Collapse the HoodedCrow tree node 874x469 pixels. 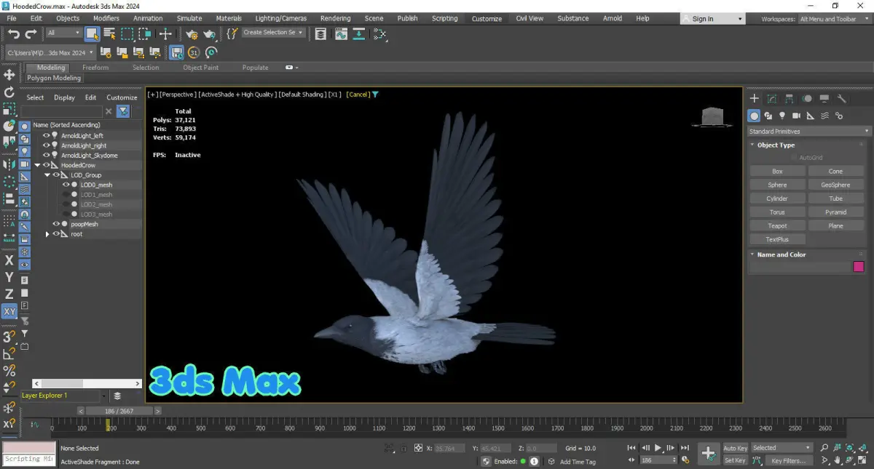coord(38,165)
